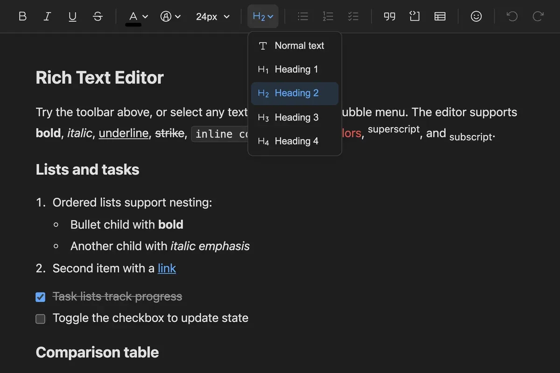
Task: Open the highlight color dropdown
Action: coord(170,16)
